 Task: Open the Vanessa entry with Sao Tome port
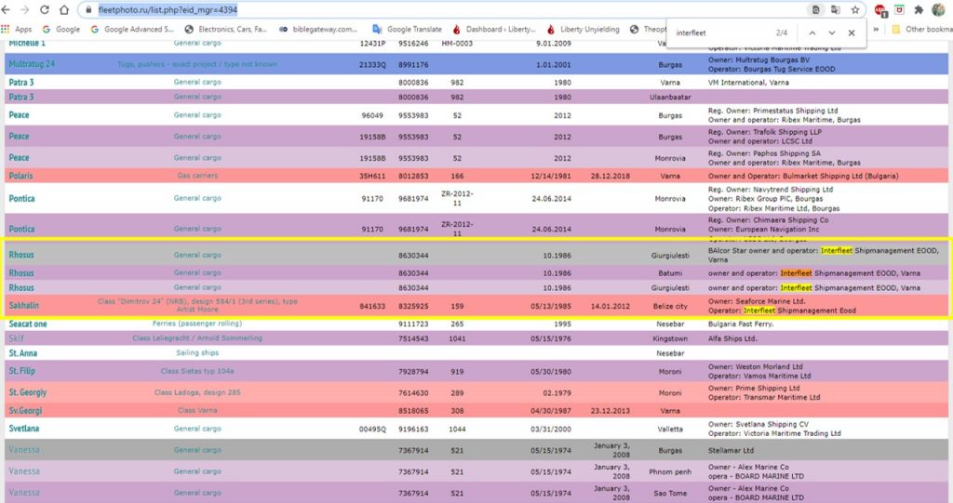click(24, 493)
